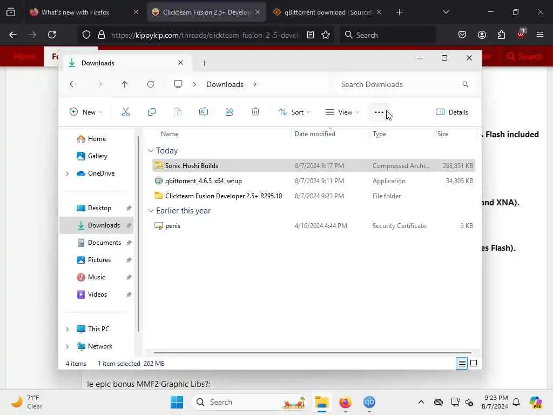This screenshot has height=415, width=553.
Task: Go up one folder level in Explorer
Action: pos(125,84)
